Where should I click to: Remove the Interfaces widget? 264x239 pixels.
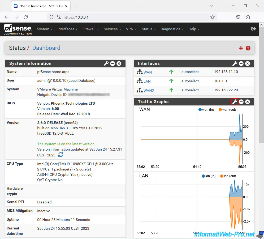point(248,63)
